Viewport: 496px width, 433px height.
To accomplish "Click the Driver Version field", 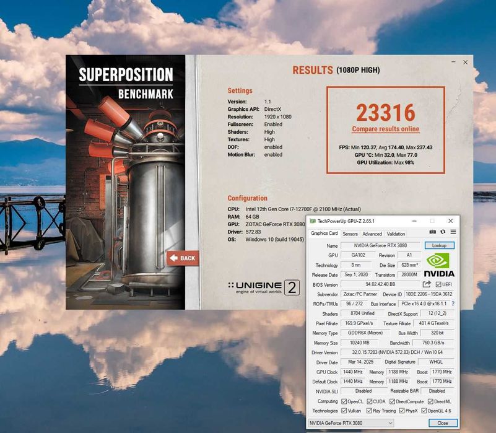I will (x=398, y=352).
